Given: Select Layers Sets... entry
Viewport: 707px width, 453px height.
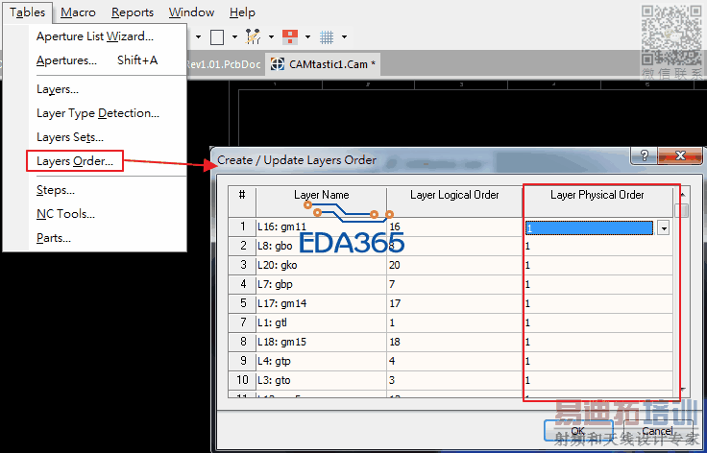Looking at the screenshot, I should pos(70,137).
